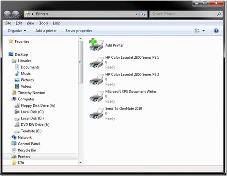Open Control Panel in the navigation pane
This screenshot has height=176, width=227.
coord(29,144)
